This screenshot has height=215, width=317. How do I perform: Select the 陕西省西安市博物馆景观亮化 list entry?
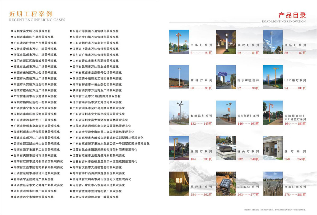pyautogui.click(x=34, y=197)
